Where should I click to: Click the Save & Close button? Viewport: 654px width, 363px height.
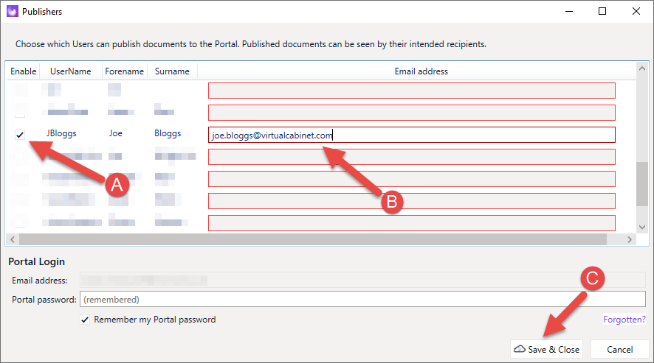[546, 349]
